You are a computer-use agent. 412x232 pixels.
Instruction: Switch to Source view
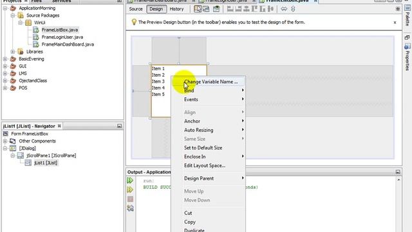[x=136, y=9]
